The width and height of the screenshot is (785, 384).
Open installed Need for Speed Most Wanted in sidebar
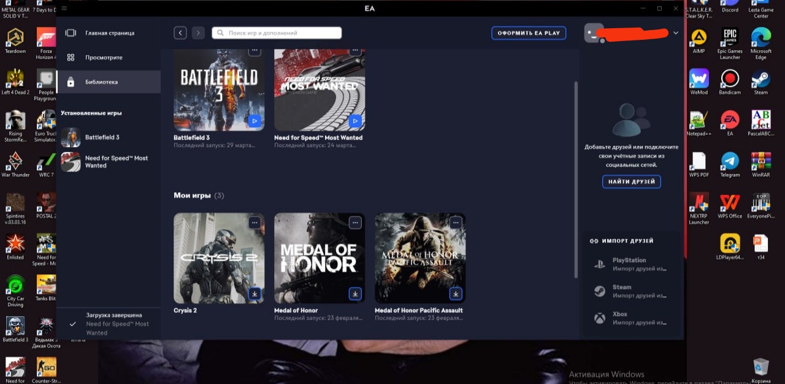click(x=109, y=162)
